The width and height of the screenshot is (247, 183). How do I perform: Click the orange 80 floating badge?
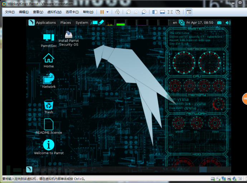pos(244,98)
